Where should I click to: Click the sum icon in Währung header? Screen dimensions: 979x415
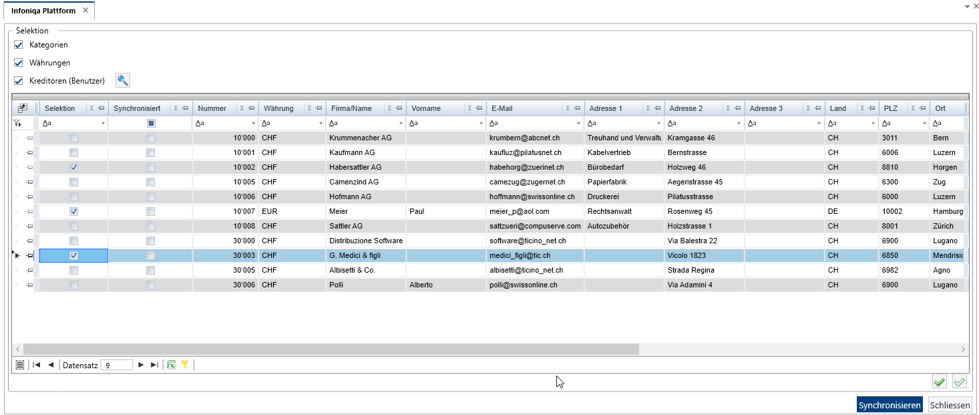tap(310, 108)
